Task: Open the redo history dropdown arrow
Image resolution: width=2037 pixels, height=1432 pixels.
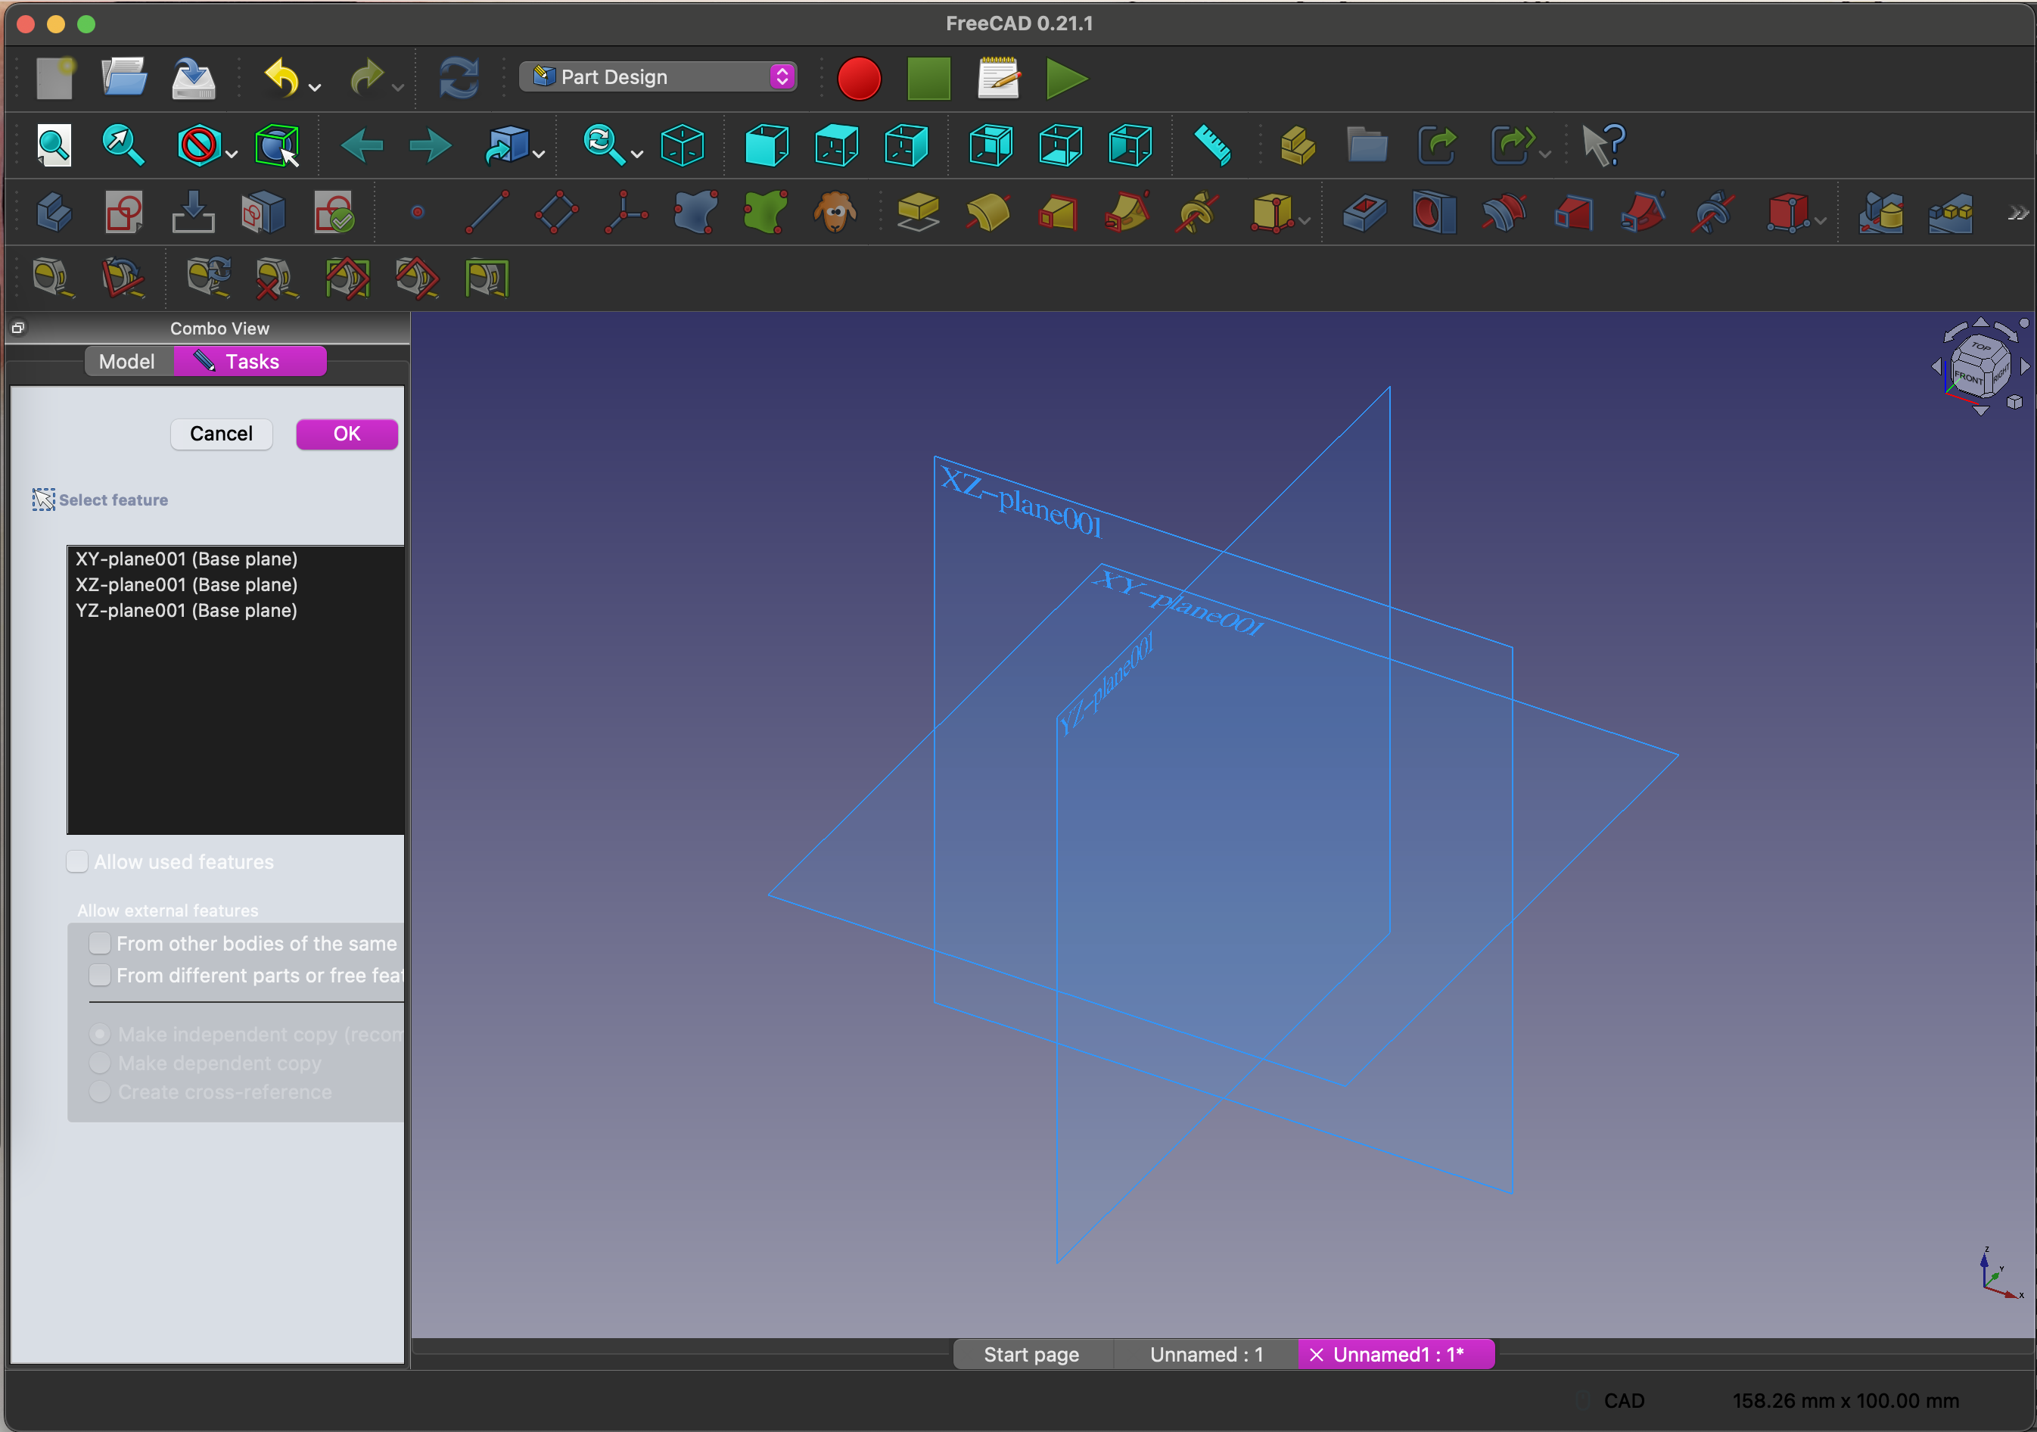Action: click(x=397, y=87)
